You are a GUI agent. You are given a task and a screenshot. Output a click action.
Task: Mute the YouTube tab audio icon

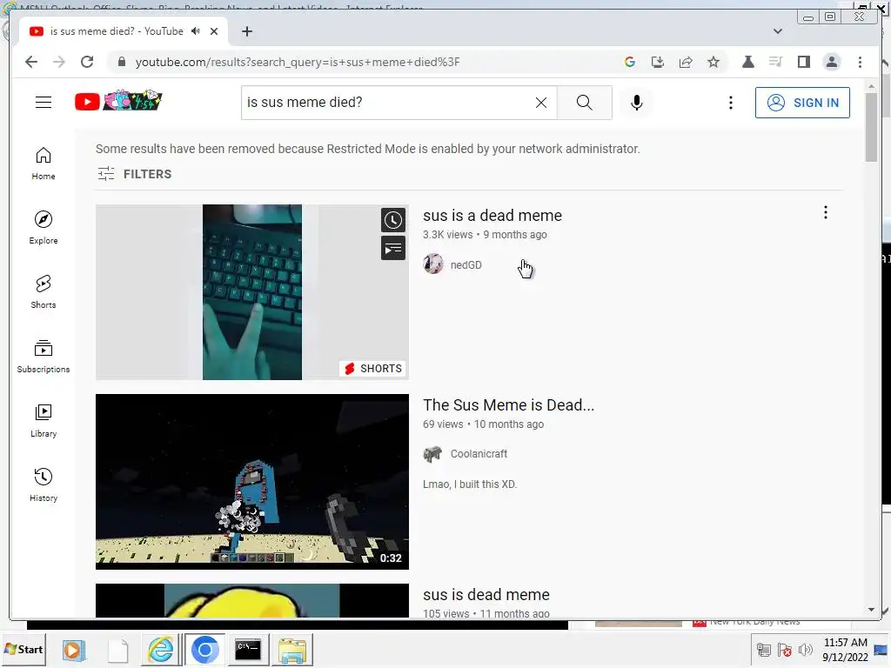(x=196, y=31)
